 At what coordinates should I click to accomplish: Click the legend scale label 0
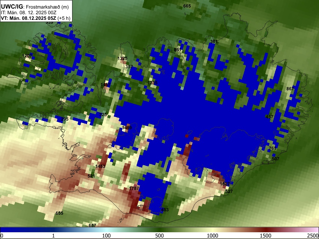(2, 236)
